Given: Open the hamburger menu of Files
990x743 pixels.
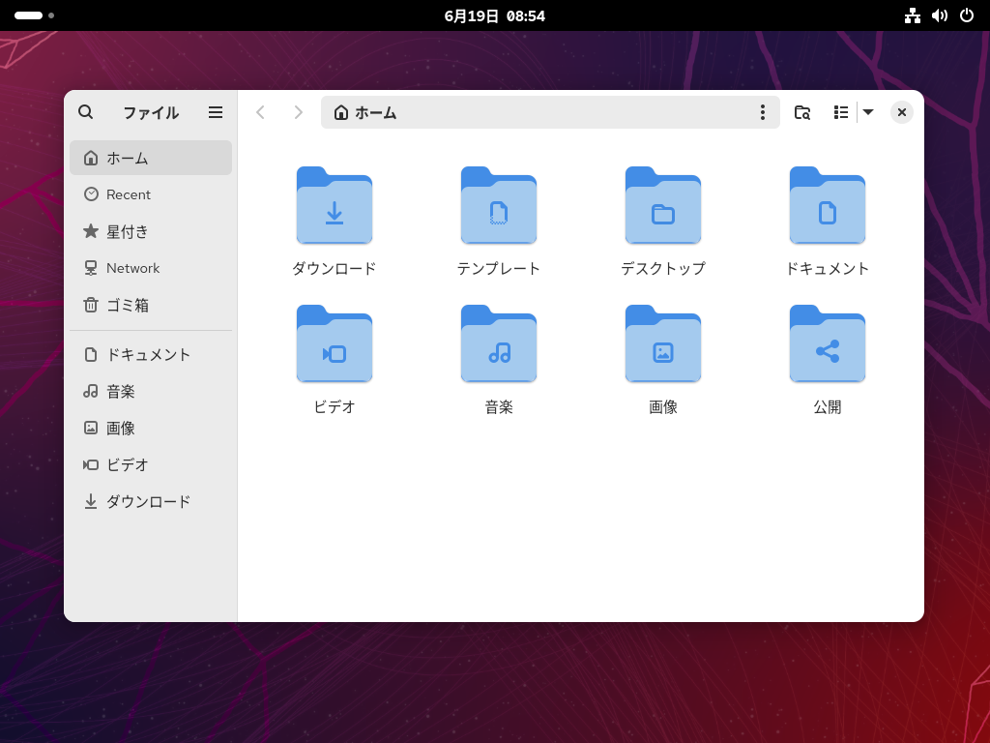Looking at the screenshot, I should pos(215,112).
